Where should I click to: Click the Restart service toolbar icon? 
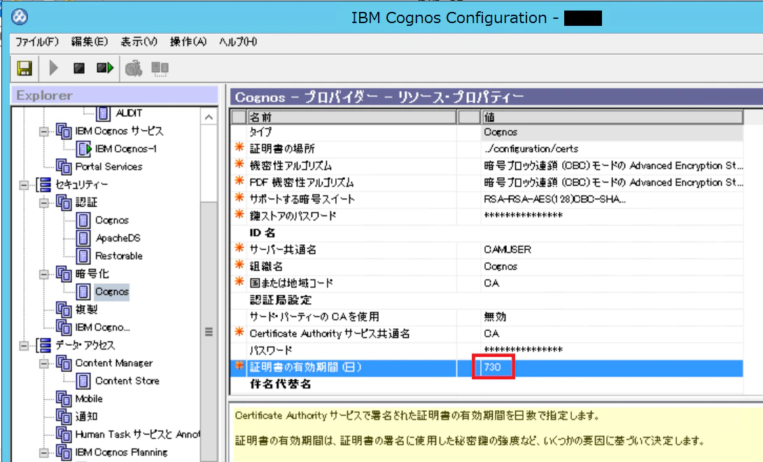click(105, 68)
